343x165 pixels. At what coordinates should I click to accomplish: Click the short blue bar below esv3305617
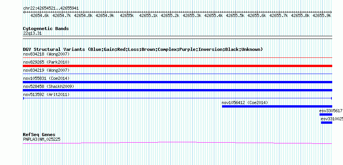(326, 114)
